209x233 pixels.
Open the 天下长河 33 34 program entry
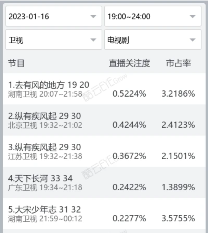[x=40, y=178]
